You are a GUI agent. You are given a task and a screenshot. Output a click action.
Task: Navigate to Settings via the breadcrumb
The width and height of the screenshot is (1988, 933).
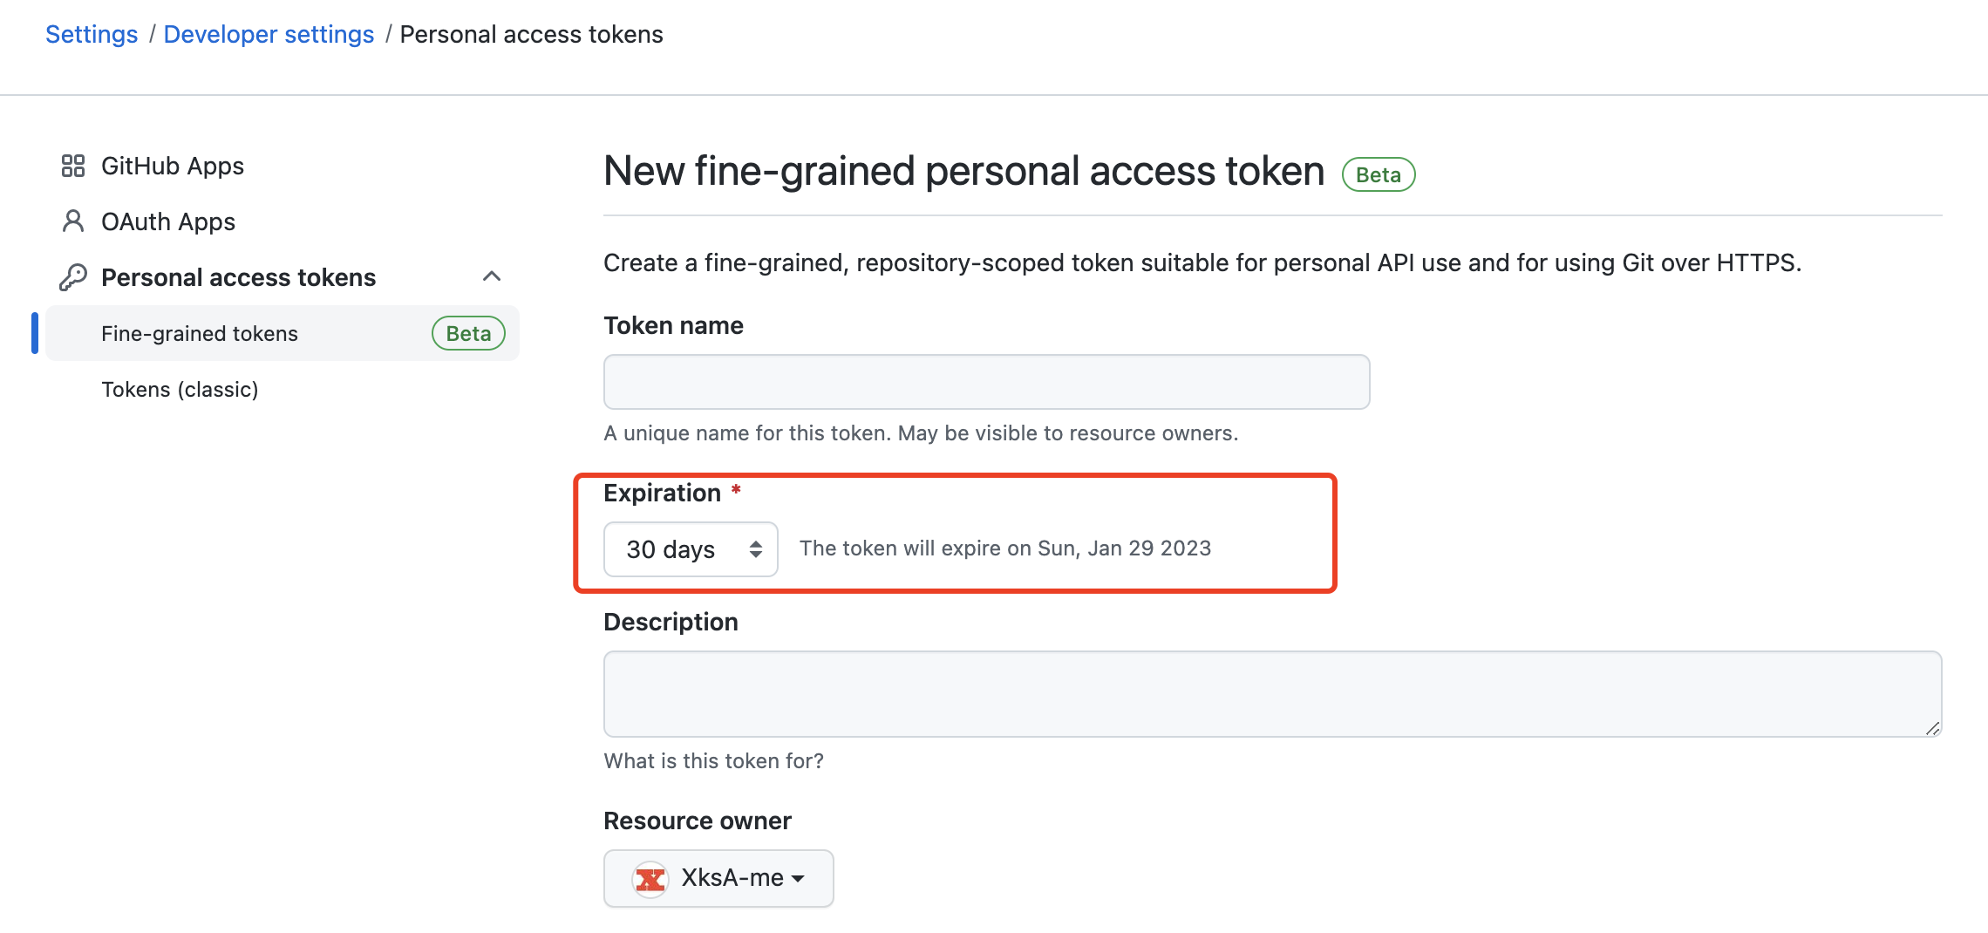coord(92,34)
